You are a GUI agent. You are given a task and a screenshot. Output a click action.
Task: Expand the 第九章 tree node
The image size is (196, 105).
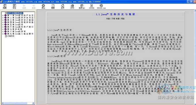point(3,34)
